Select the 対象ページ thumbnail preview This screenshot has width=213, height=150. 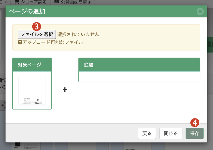click(x=32, y=91)
